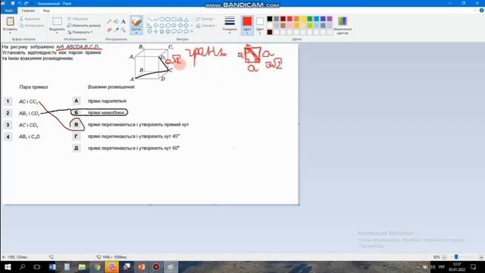485x273 pixels.
Task: Select the Pencil tool
Action: click(109, 21)
